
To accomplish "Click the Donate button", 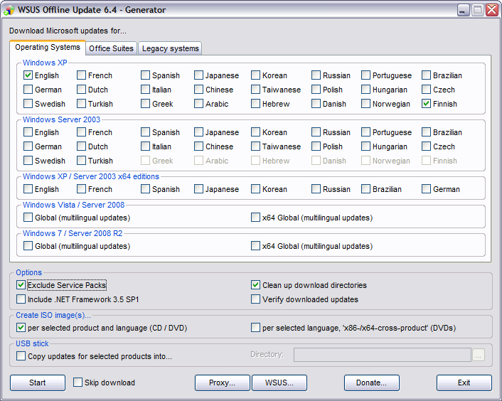I will click(x=372, y=383).
